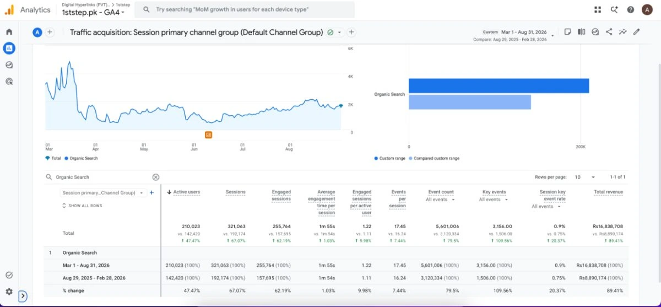This screenshot has height=307, width=661.
Task: Clear the Organic Search table filter
Action: pos(156,177)
